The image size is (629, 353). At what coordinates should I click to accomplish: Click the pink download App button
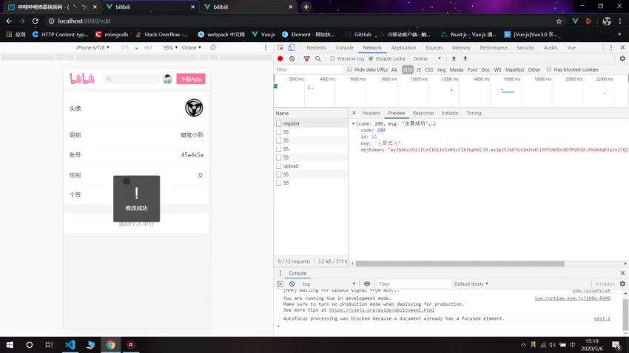pos(191,79)
